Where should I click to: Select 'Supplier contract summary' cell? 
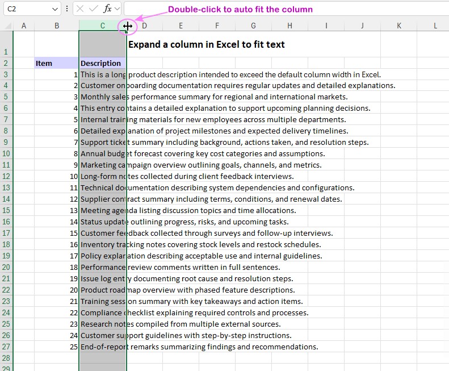coord(103,199)
